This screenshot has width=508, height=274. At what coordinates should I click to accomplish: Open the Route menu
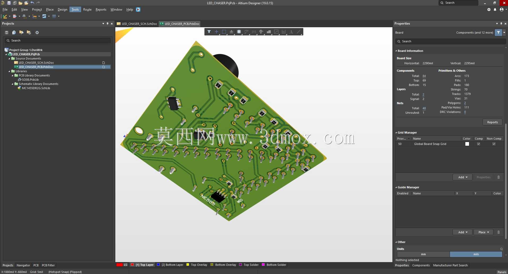pyautogui.click(x=87, y=10)
